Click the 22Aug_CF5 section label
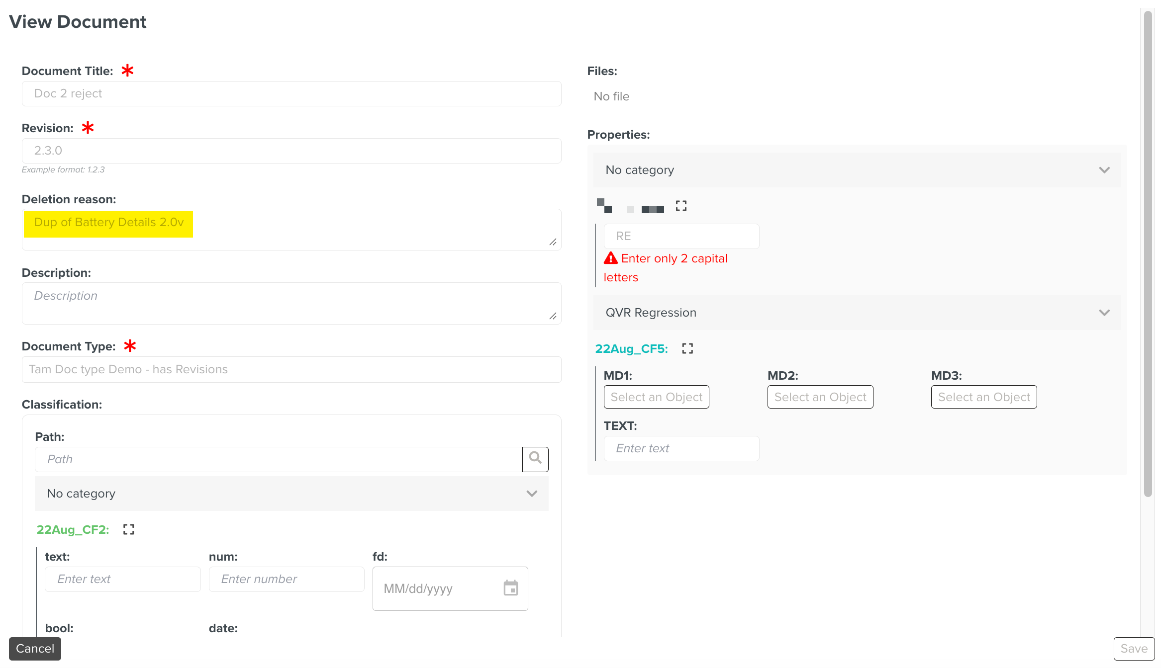Screen dimensions: 1161x668 coord(631,349)
